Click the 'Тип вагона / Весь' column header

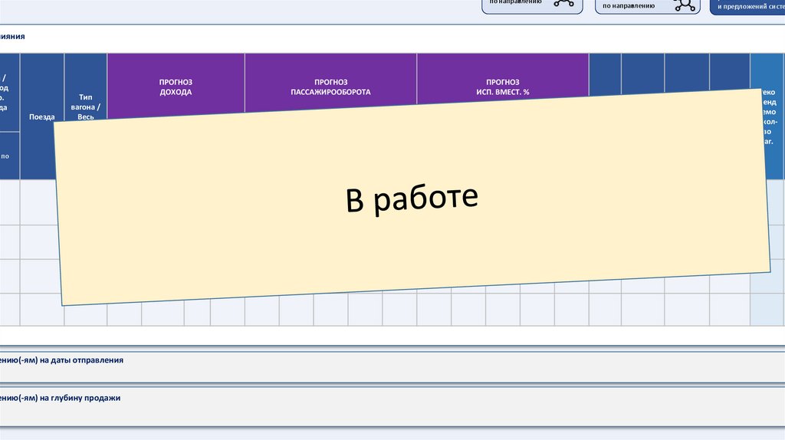point(85,87)
